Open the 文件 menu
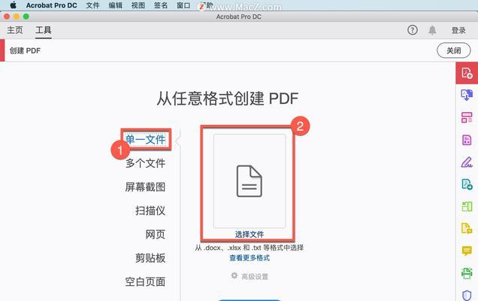478x301 pixels. click(x=92, y=5)
